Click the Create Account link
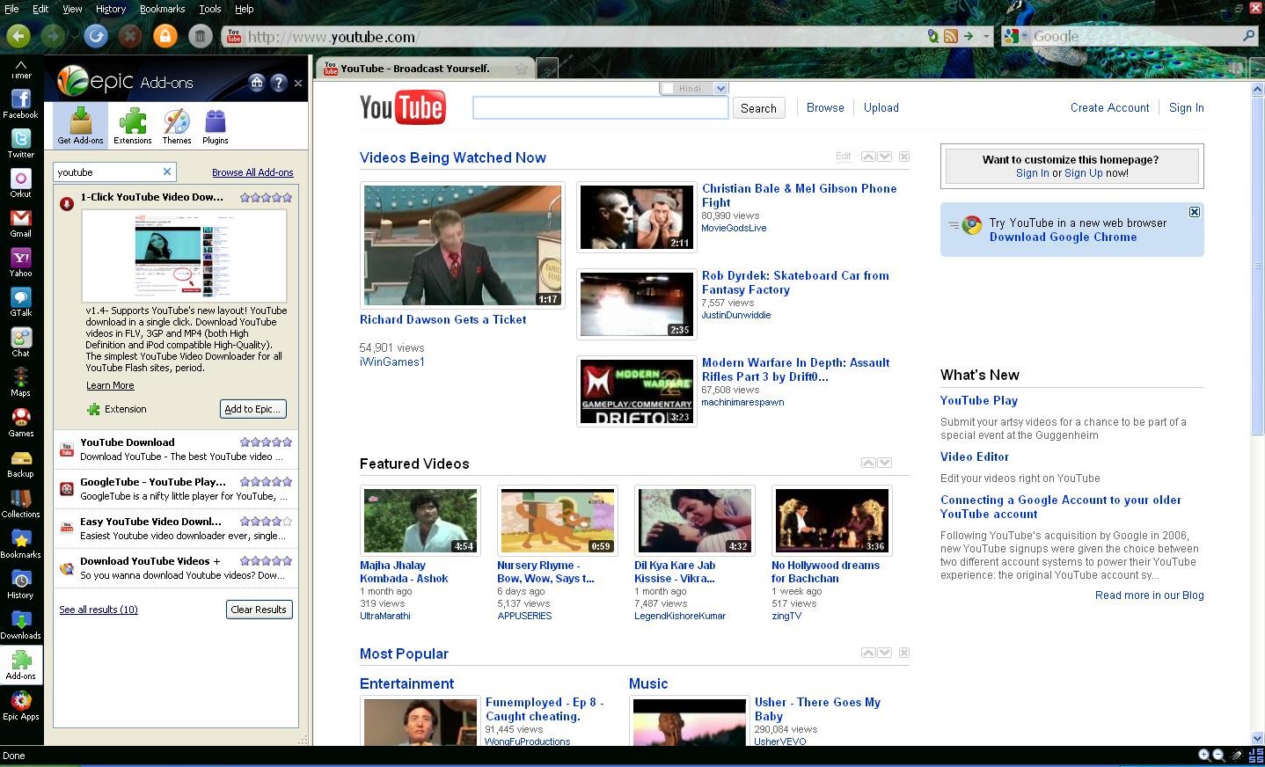Image resolution: width=1265 pixels, height=767 pixels. (1109, 107)
